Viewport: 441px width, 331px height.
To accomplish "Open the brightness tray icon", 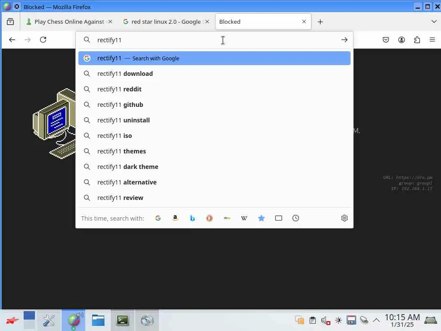I will click(x=339, y=320).
